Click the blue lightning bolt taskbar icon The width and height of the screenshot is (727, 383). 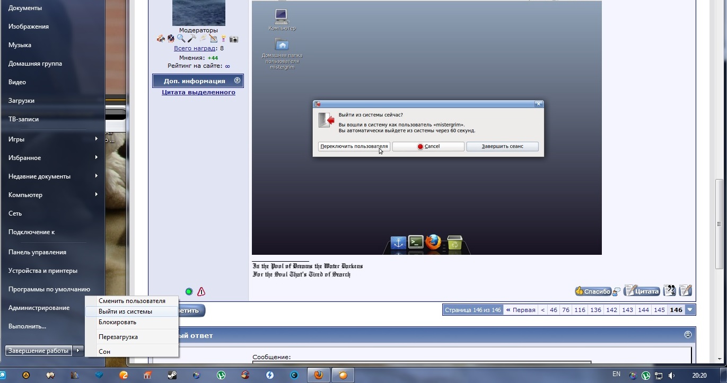(x=270, y=375)
